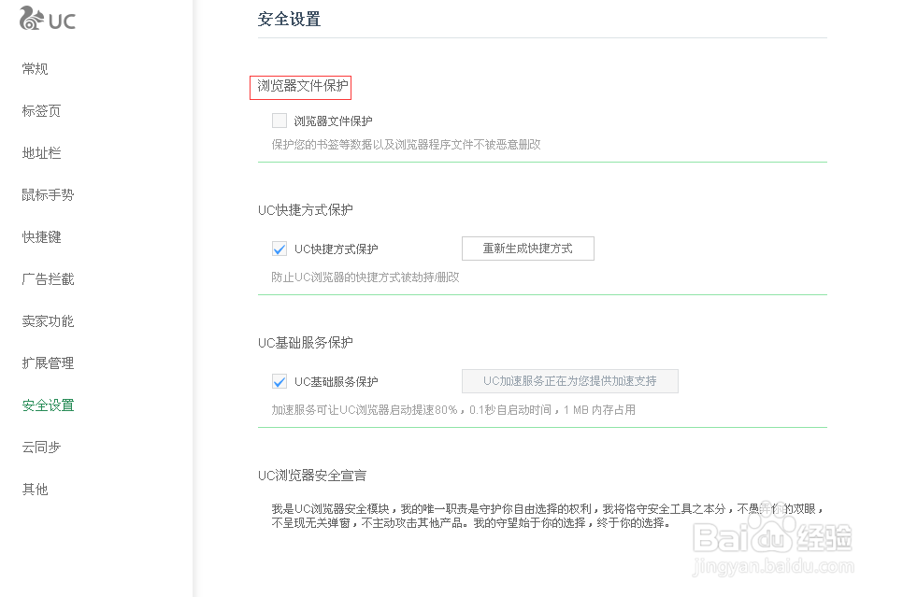Screen dimensions: 903x597
Task: Switch to the 标签页 settings page
Action: click(41, 110)
